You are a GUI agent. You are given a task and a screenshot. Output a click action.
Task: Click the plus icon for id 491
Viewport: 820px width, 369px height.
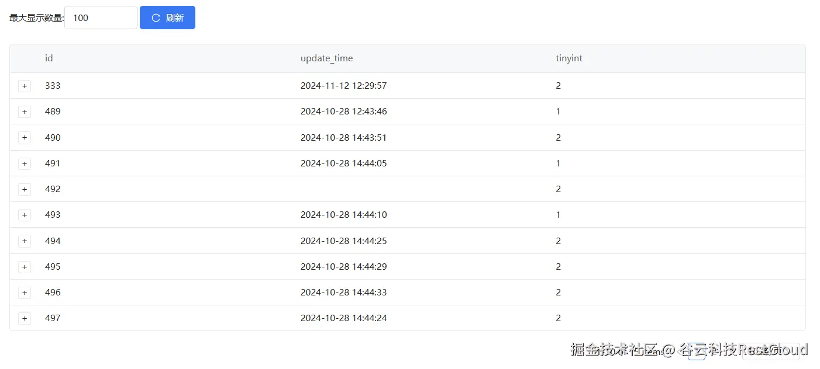pos(25,163)
